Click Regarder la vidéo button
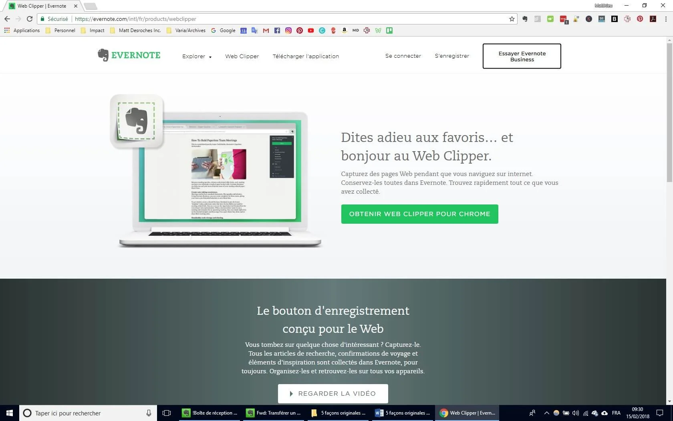The image size is (673, 421). 333,394
